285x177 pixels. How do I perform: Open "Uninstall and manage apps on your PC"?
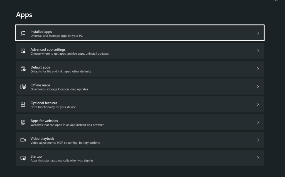[56, 36]
